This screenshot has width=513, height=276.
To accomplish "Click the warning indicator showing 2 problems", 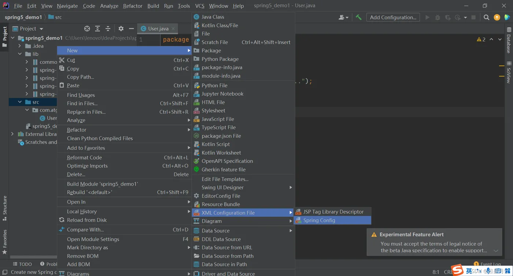I will (481, 39).
